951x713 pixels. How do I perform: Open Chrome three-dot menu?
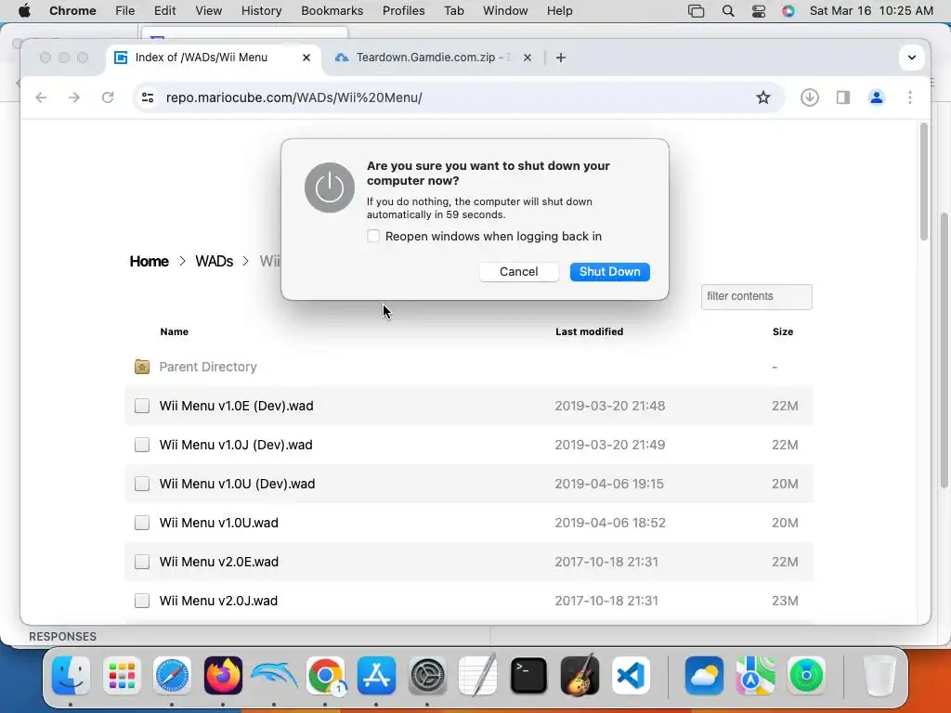[x=910, y=97]
